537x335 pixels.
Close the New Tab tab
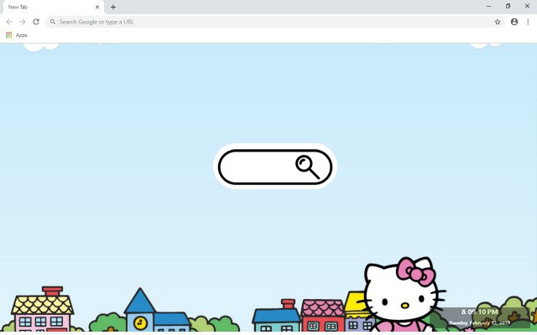point(97,7)
